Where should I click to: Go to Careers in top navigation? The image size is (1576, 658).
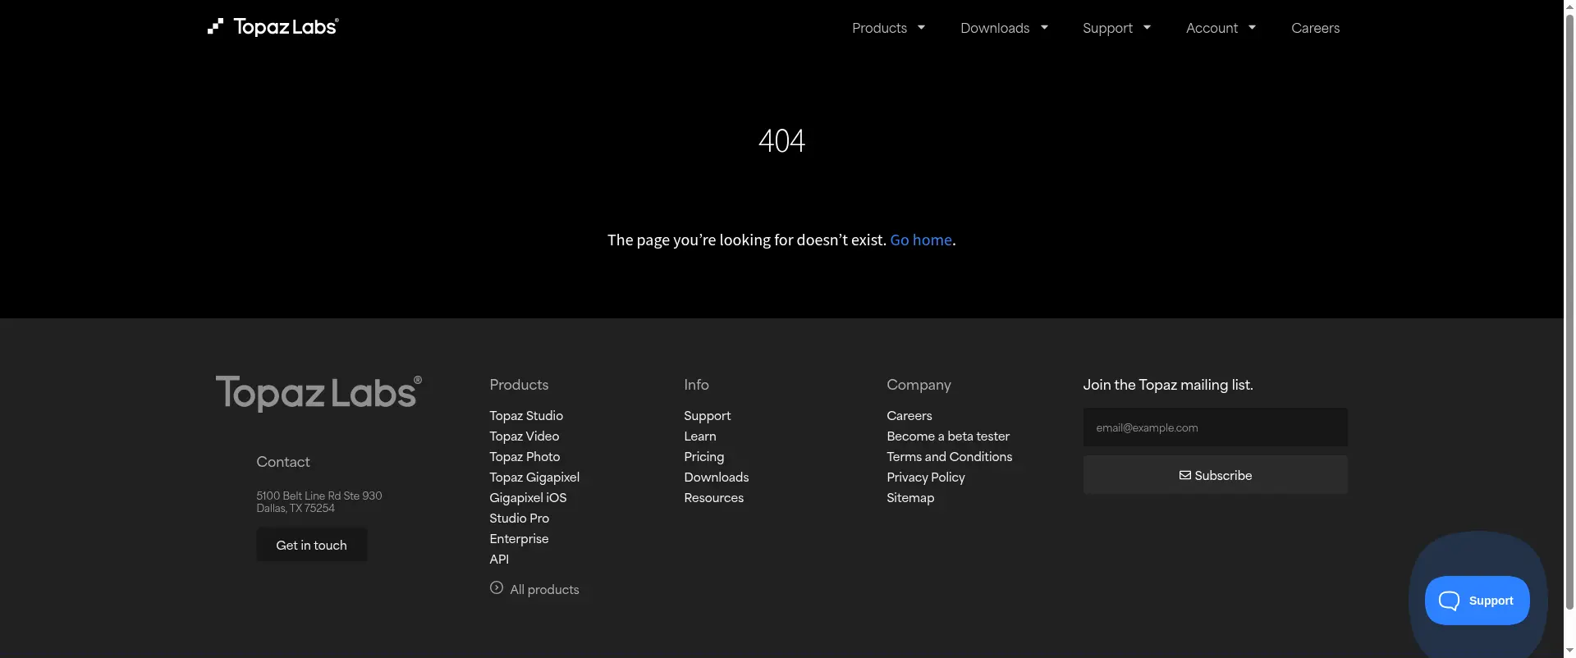pos(1315,28)
